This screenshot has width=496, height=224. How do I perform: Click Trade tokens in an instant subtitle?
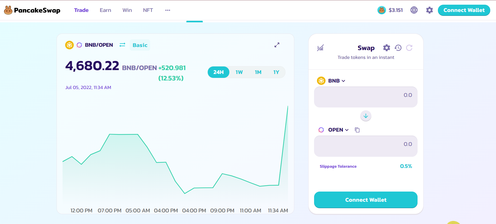click(x=366, y=57)
